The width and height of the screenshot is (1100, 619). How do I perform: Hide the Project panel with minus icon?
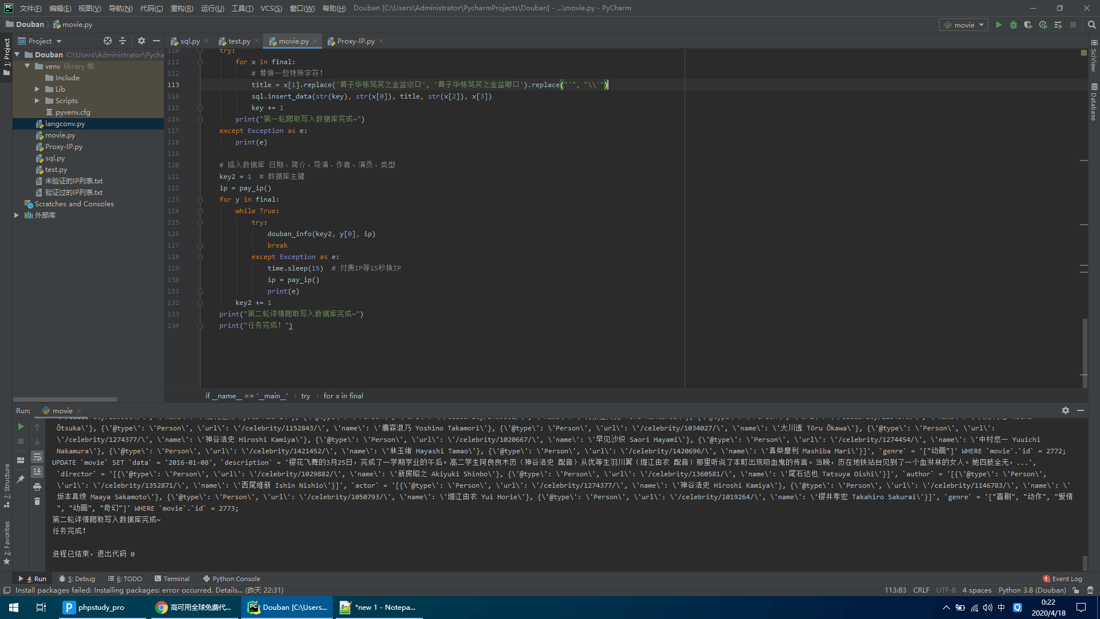156,41
